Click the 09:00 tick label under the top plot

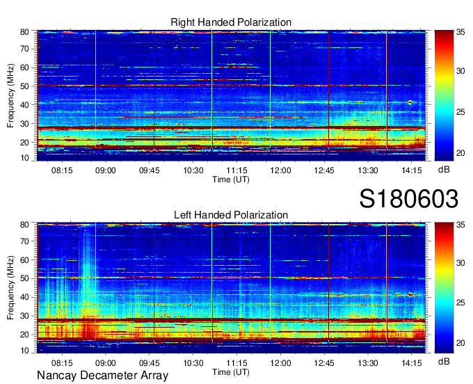(x=106, y=170)
